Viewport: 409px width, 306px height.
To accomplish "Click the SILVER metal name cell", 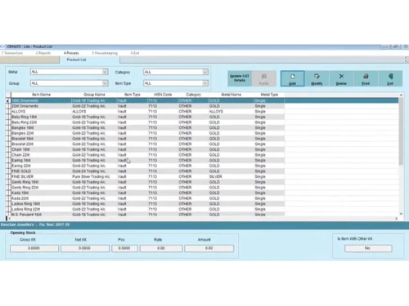I will click(x=216, y=177).
